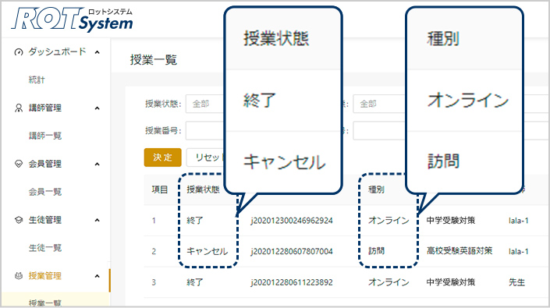Click 中学受験対策 in row 3
This screenshot has width=550, height=308.
pyautogui.click(x=451, y=282)
